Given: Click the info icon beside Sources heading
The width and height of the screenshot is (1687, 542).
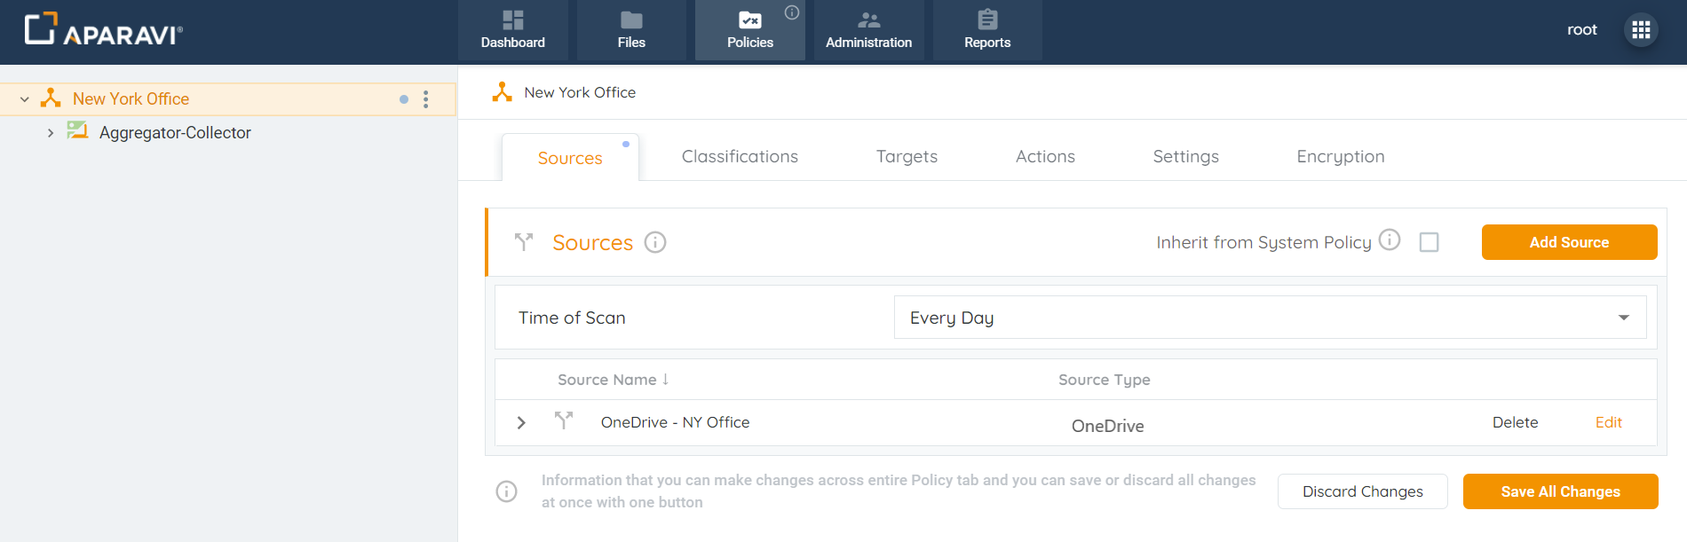Looking at the screenshot, I should click(655, 242).
